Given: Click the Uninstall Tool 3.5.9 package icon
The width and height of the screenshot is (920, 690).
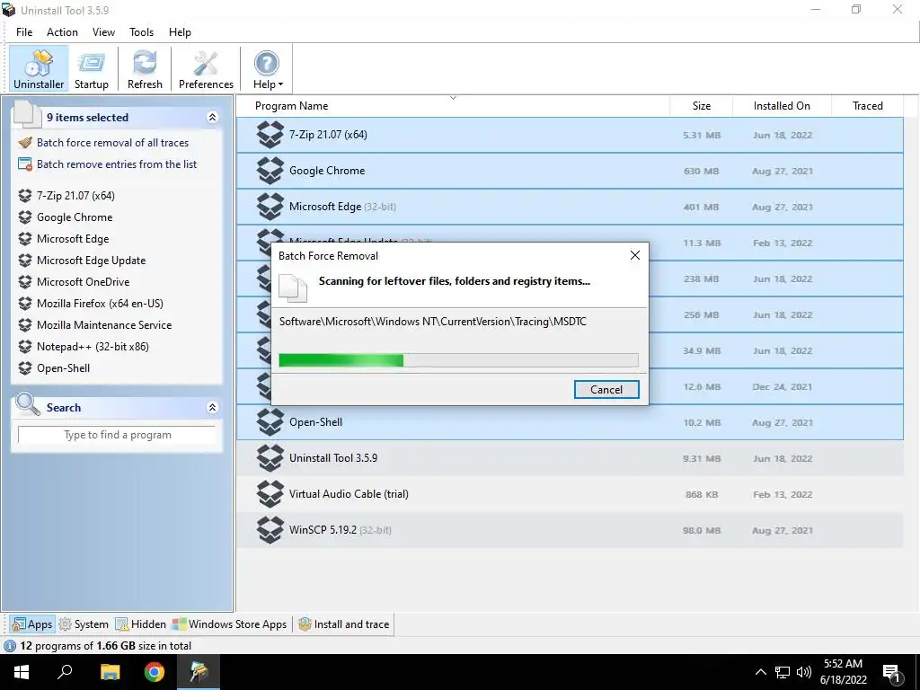Looking at the screenshot, I should click(270, 458).
